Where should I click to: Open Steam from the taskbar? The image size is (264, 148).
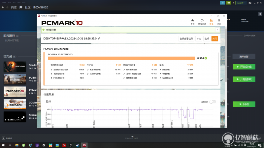pyautogui.click(x=78, y=145)
